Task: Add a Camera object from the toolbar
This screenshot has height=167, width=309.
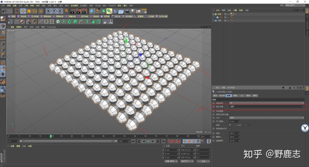Action: [127, 11]
